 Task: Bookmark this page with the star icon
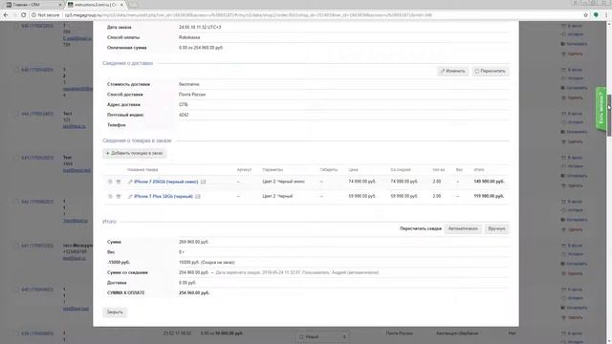585,15
